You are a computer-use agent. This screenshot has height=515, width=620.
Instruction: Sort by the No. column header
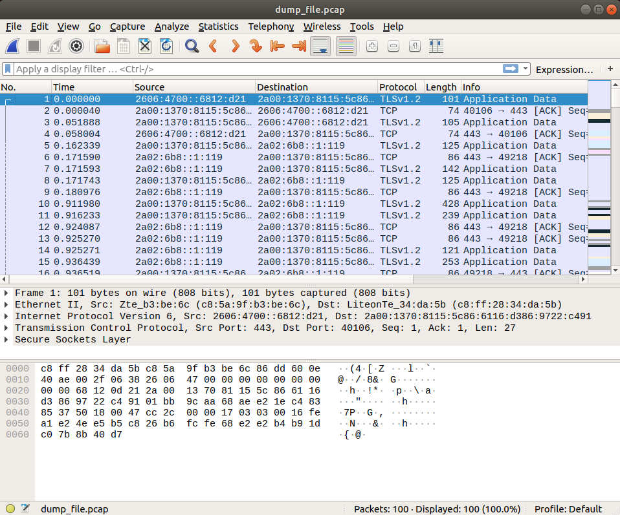[x=26, y=87]
